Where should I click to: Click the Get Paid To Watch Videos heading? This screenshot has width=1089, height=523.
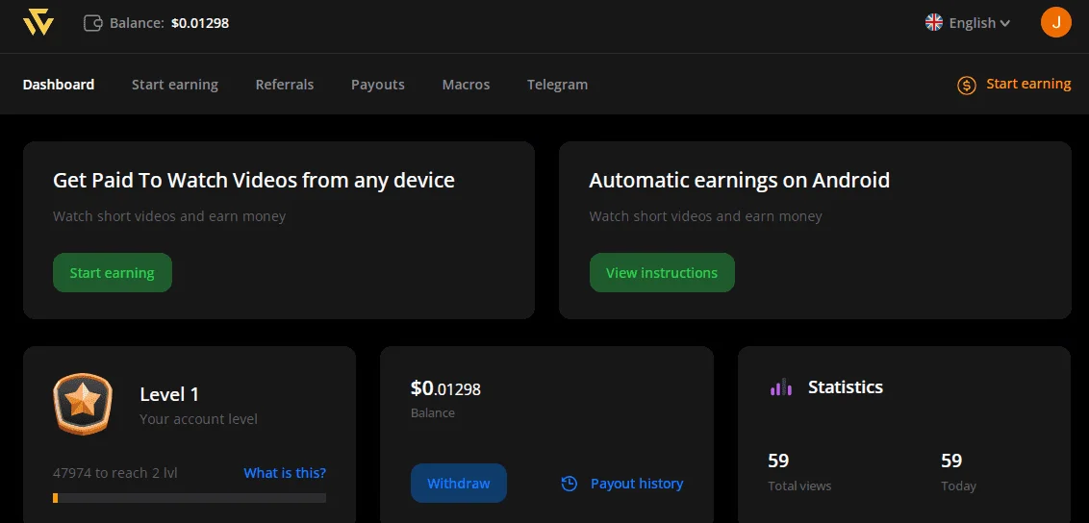click(254, 181)
